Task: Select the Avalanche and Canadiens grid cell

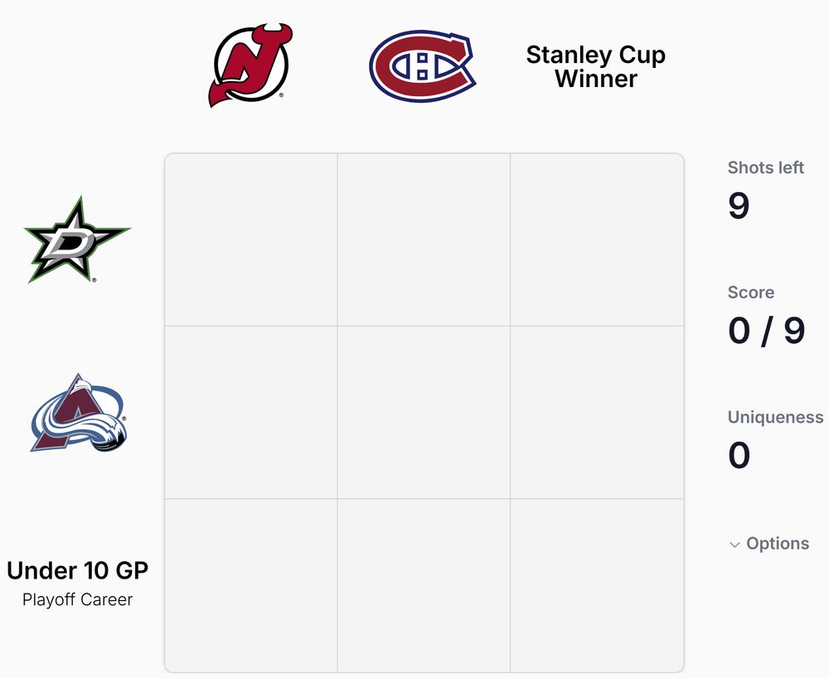Action: tap(424, 413)
